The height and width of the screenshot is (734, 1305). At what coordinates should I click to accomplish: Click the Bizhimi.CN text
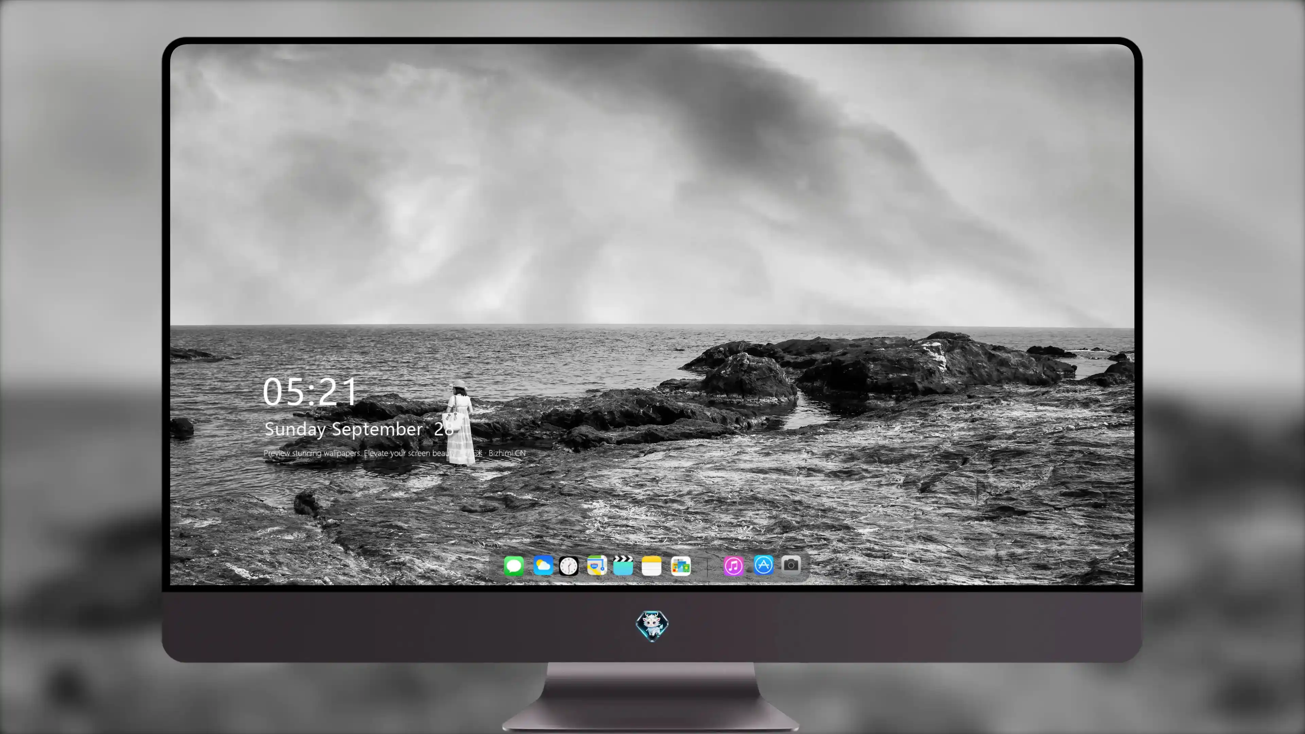[507, 453]
